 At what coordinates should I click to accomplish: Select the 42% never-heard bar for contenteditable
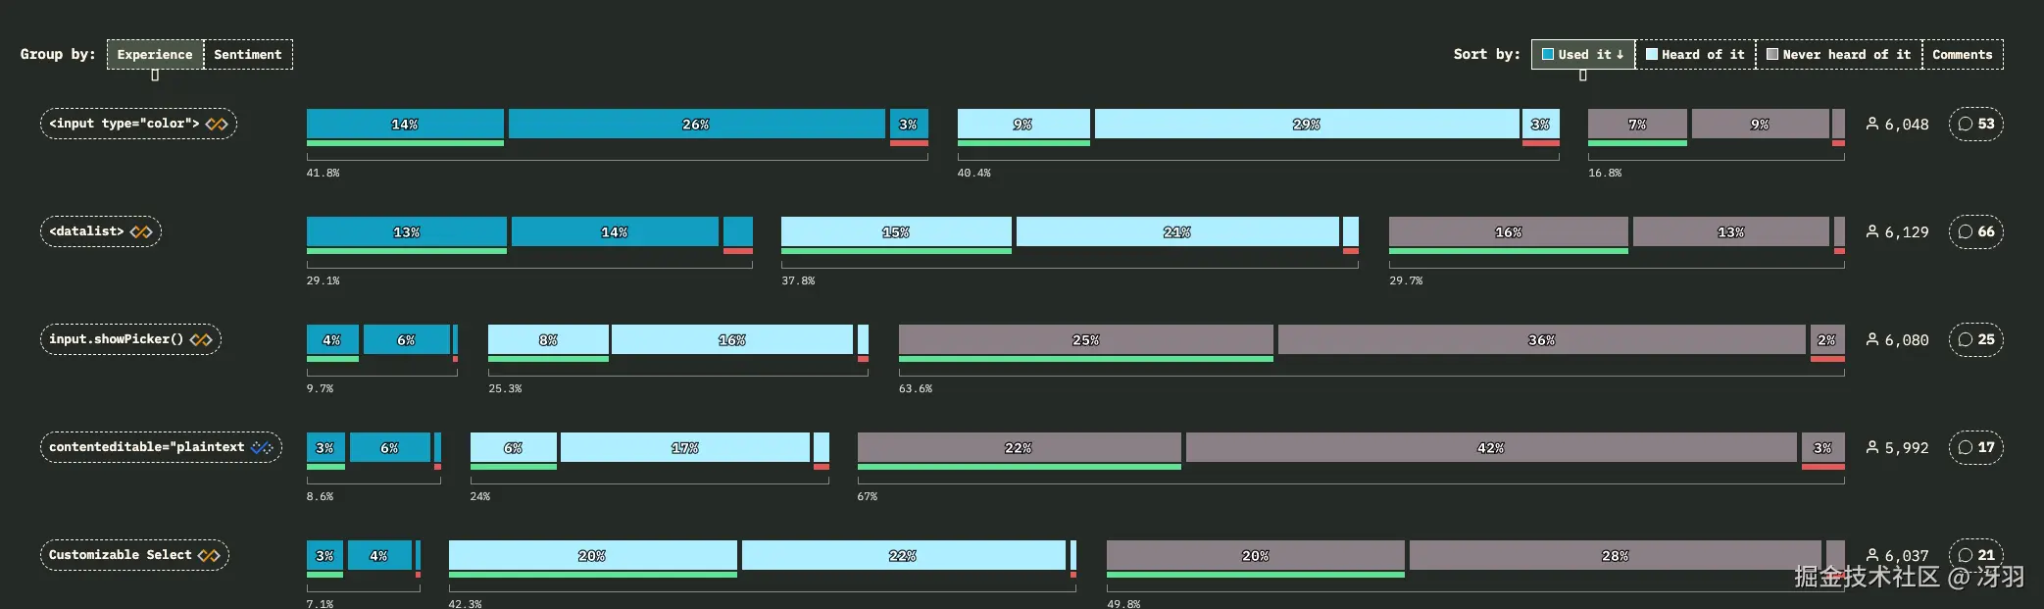click(x=1491, y=447)
